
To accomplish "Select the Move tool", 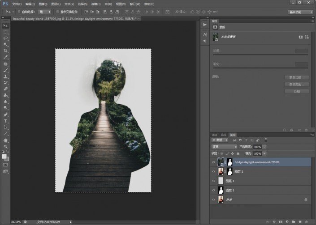I will point(6,25).
